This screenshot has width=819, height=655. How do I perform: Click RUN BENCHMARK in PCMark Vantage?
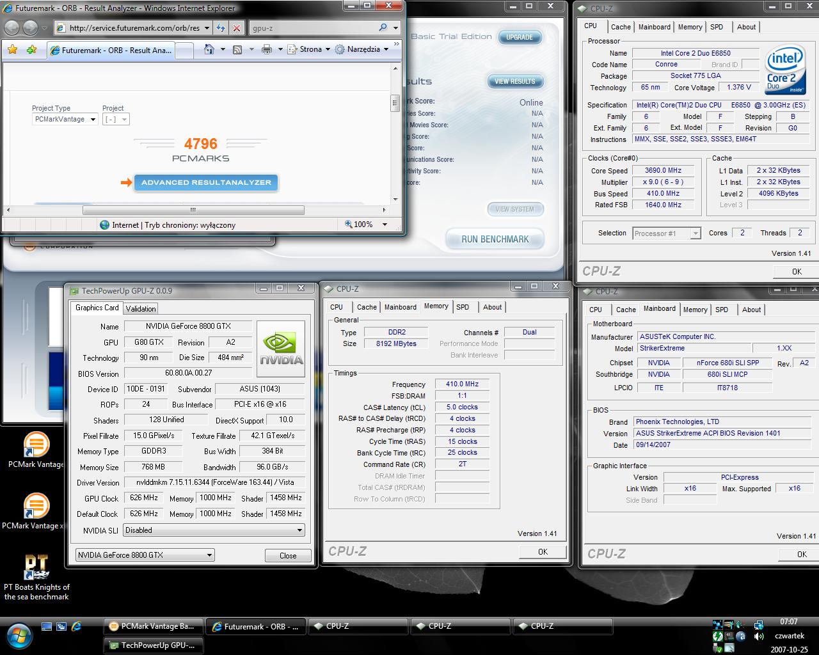(x=495, y=239)
